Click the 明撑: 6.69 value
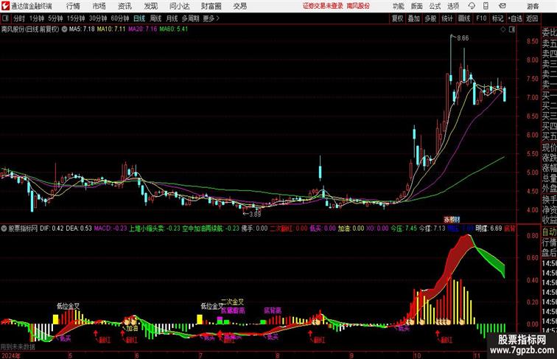Viewport: 557px width, 359px height. (x=488, y=229)
